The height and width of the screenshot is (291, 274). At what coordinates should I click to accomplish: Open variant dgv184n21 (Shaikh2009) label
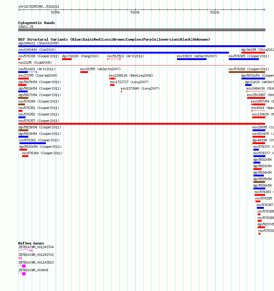[x=39, y=43]
